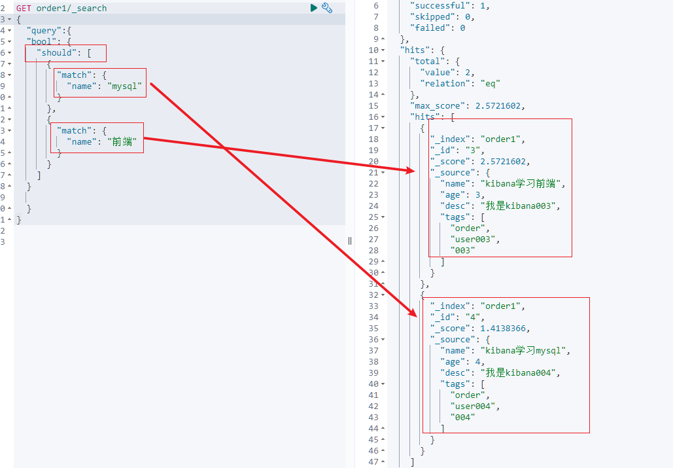Fold the "should" array
The width and height of the screenshot is (673, 468).
pyautogui.click(x=9, y=52)
